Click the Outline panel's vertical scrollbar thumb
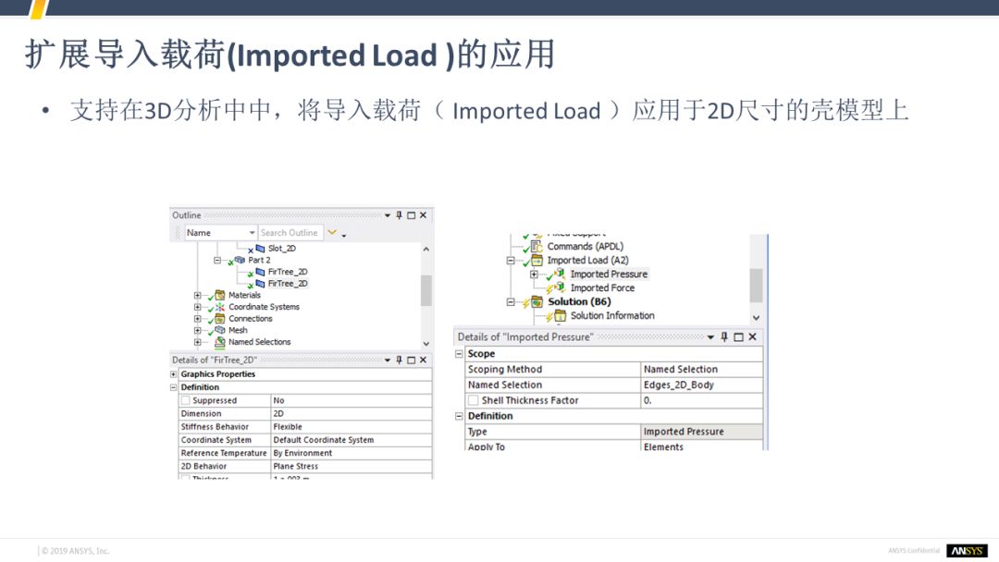This screenshot has width=999, height=562. point(425,290)
